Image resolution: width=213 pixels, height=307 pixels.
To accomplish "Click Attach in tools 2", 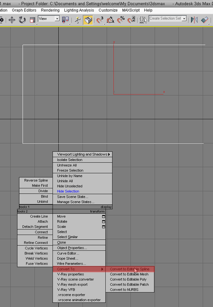I will click(35, 221).
